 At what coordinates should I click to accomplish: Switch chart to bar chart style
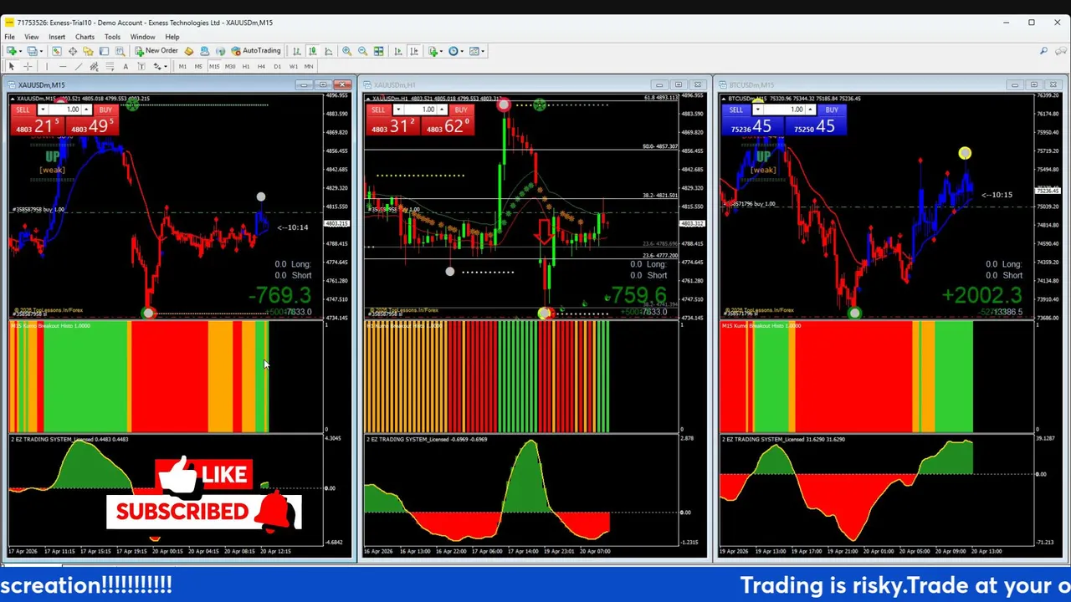pos(296,51)
